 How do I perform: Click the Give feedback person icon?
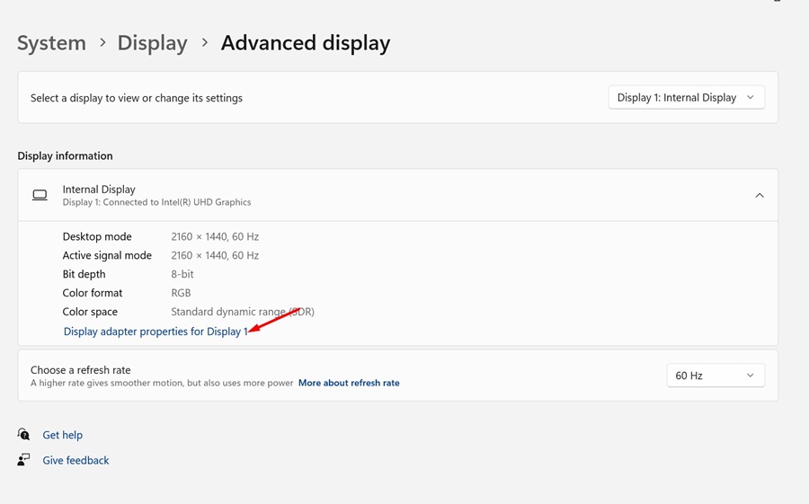coord(24,460)
